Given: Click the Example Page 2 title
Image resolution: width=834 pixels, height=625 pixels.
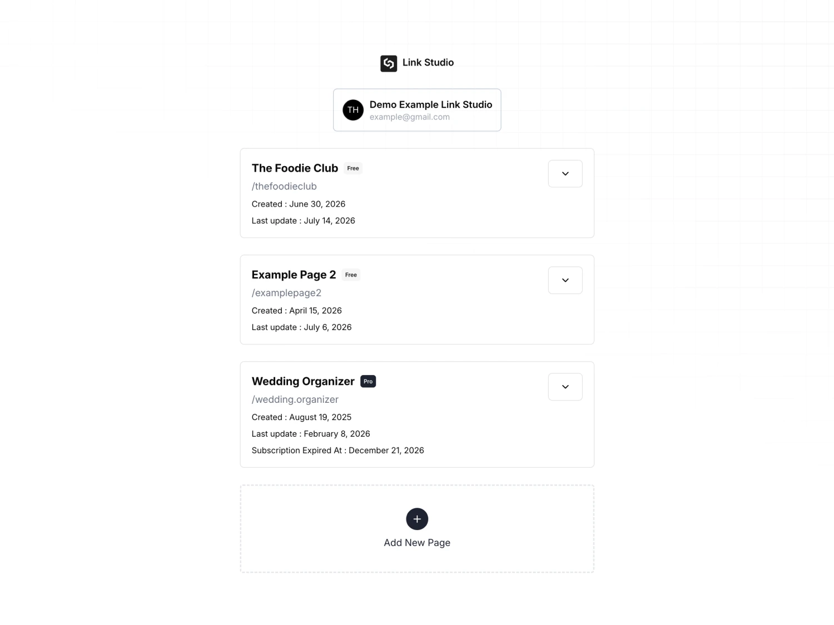Looking at the screenshot, I should pyautogui.click(x=294, y=275).
